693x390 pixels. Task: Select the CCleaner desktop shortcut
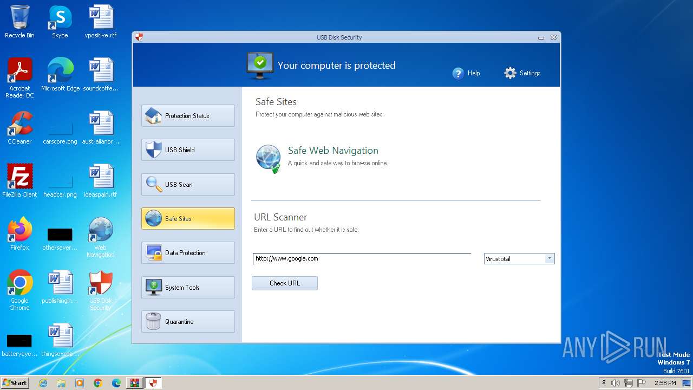click(19, 128)
